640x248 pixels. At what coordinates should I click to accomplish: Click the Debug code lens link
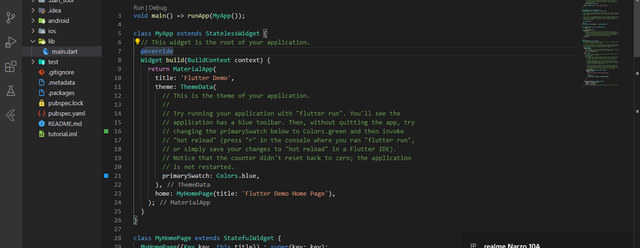pos(157,8)
